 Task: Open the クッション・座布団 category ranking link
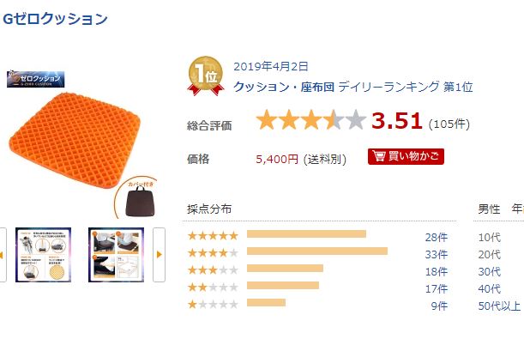tap(284, 87)
